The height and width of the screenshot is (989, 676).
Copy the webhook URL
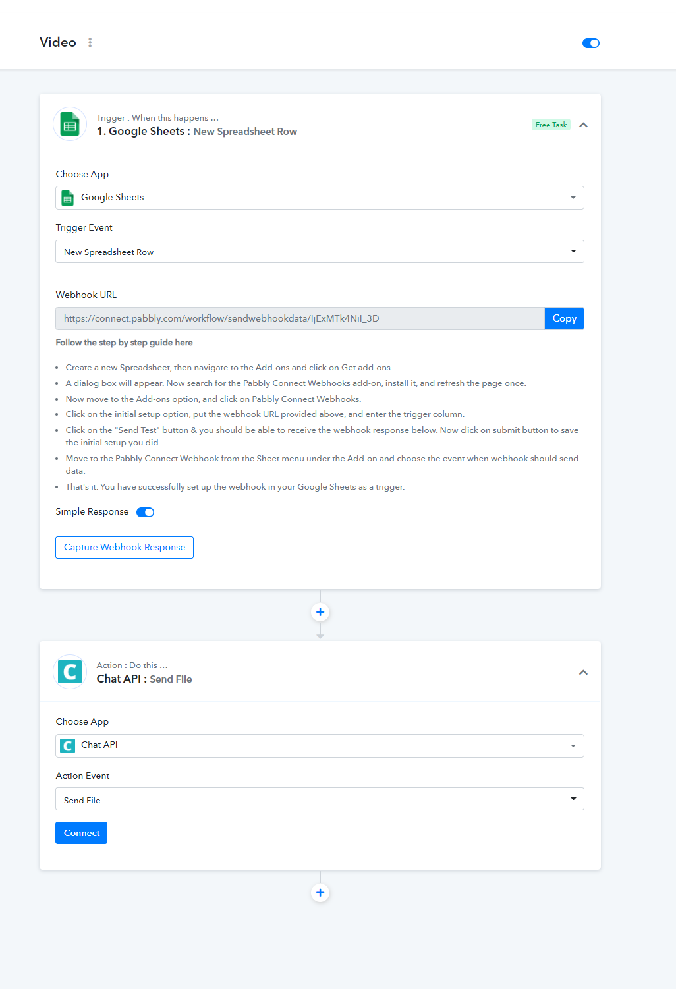pos(564,318)
